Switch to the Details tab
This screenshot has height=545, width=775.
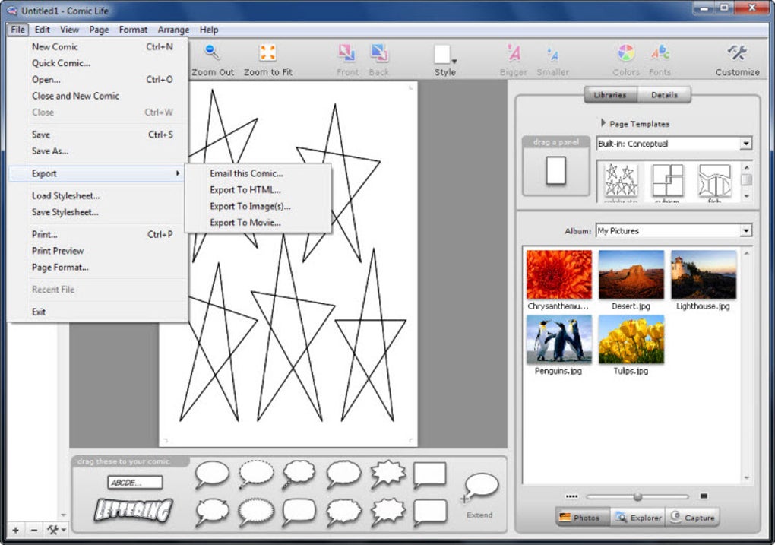click(664, 95)
